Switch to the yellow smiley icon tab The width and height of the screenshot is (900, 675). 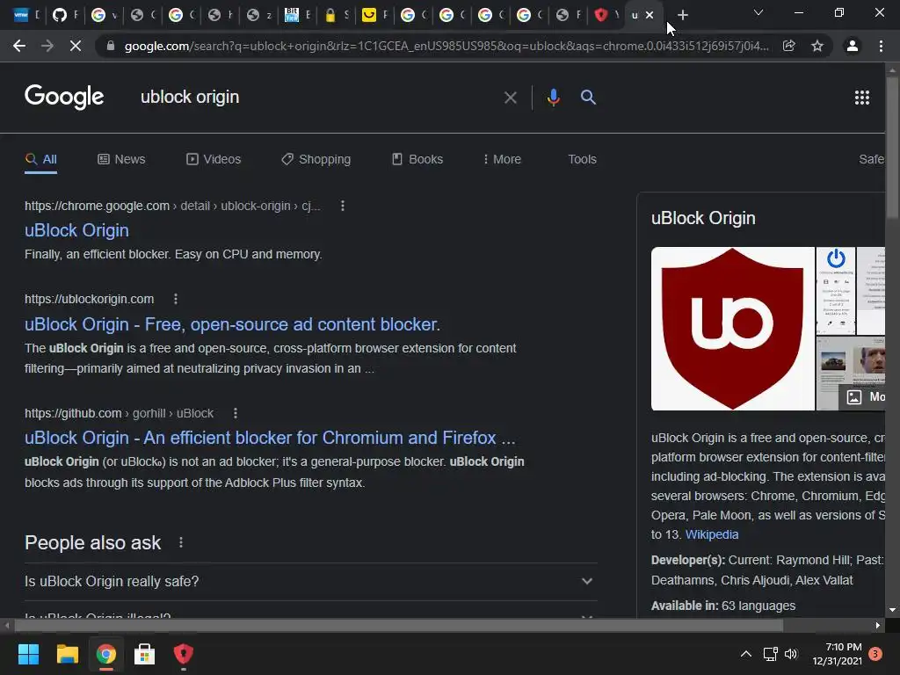(374, 15)
